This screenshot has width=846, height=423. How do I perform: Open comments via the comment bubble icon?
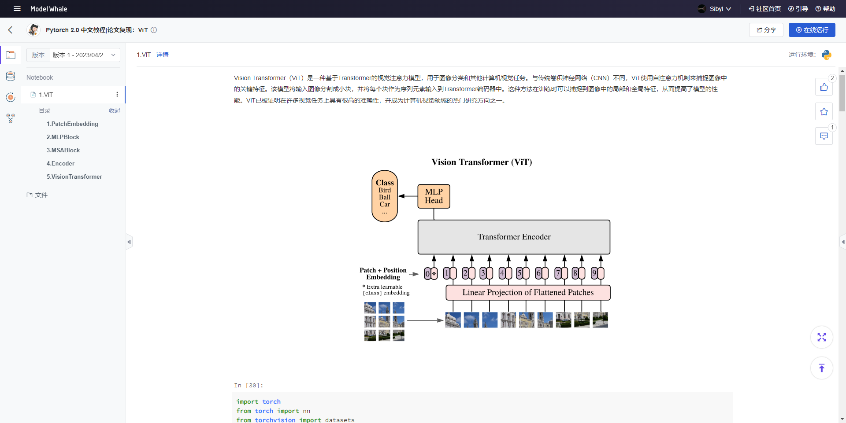[824, 136]
